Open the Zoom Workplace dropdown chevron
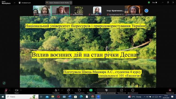This screenshot has width=176, height=99. tap(15, 3)
